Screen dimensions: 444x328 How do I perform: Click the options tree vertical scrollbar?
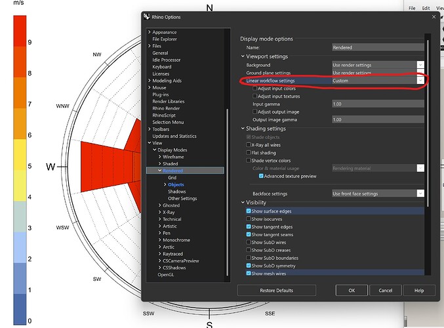point(227,192)
